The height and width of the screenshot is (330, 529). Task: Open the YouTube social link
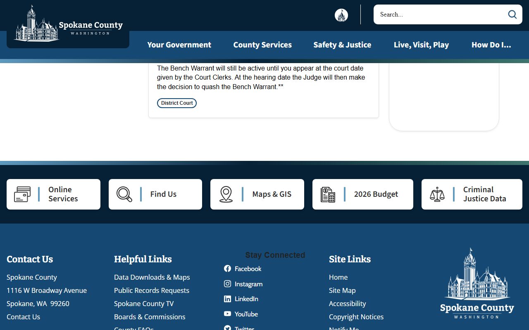pos(241,314)
